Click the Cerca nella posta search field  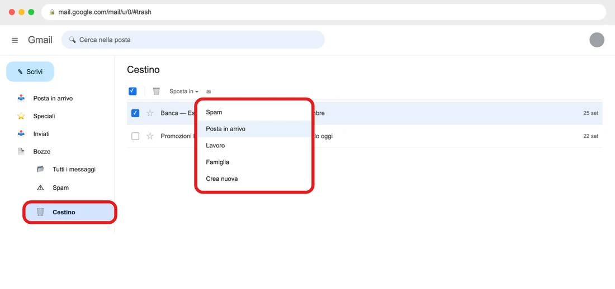193,40
